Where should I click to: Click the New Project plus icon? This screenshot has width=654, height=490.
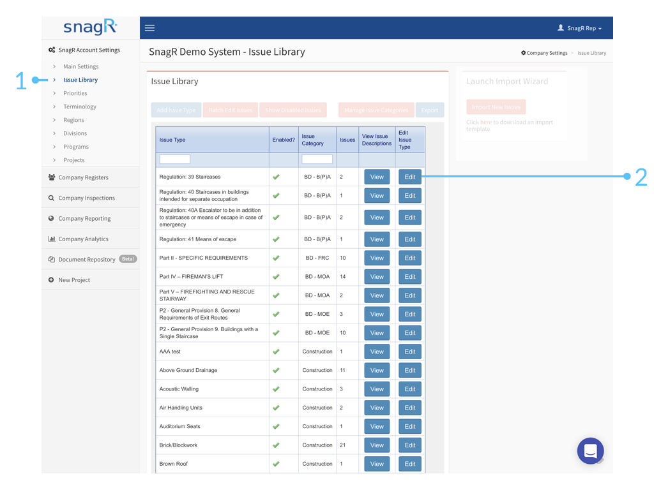(x=51, y=280)
